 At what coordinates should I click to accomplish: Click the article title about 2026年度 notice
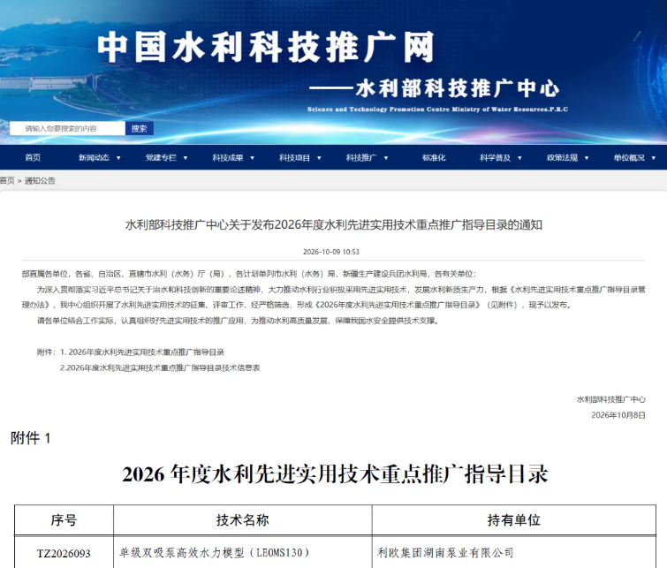click(334, 224)
